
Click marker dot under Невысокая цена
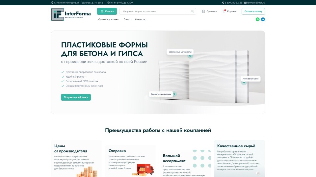[x=244, y=82]
